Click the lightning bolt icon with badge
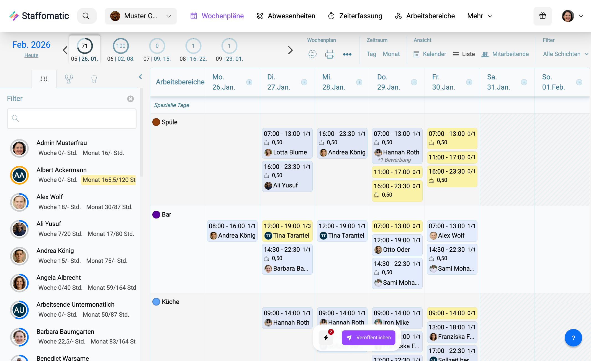 [326, 337]
